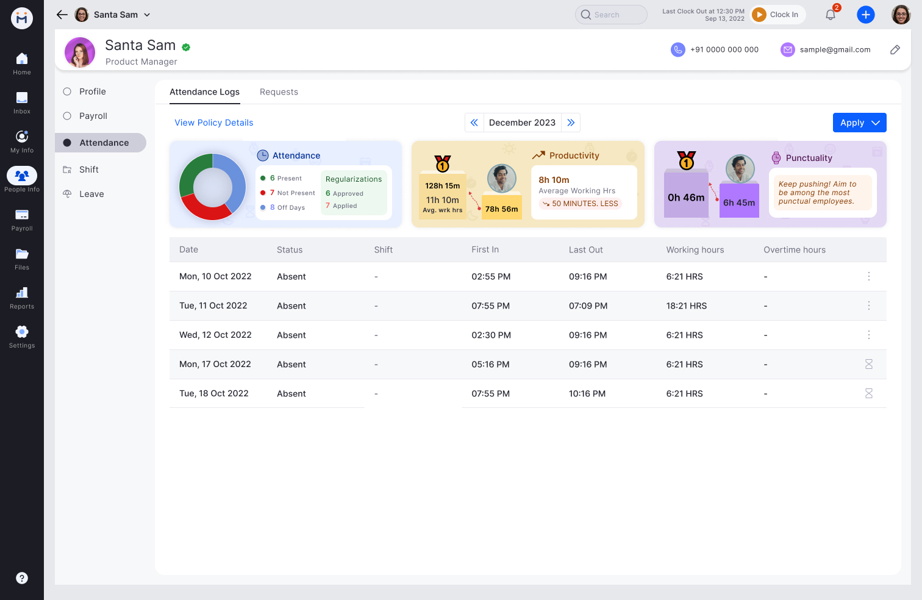Image resolution: width=922 pixels, height=600 pixels.
Task: Open the kebab menu for Mon, 10 Oct 2022
Action: point(869,276)
